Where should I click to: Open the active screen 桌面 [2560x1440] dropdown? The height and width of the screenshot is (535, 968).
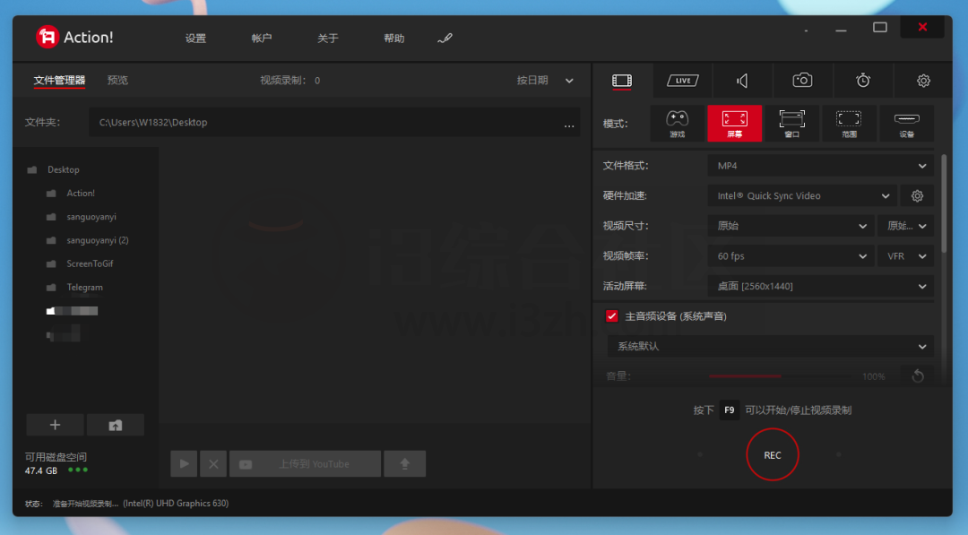point(820,287)
